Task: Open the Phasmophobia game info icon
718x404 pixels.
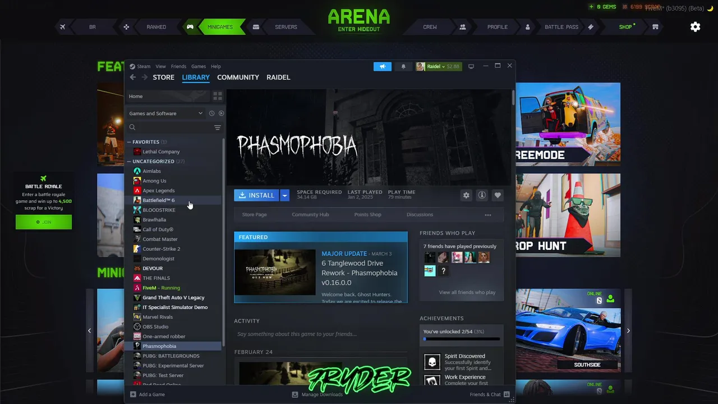Action: (x=482, y=195)
